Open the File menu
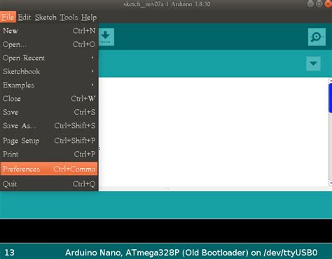This screenshot has height=259, width=332. [x=8, y=17]
